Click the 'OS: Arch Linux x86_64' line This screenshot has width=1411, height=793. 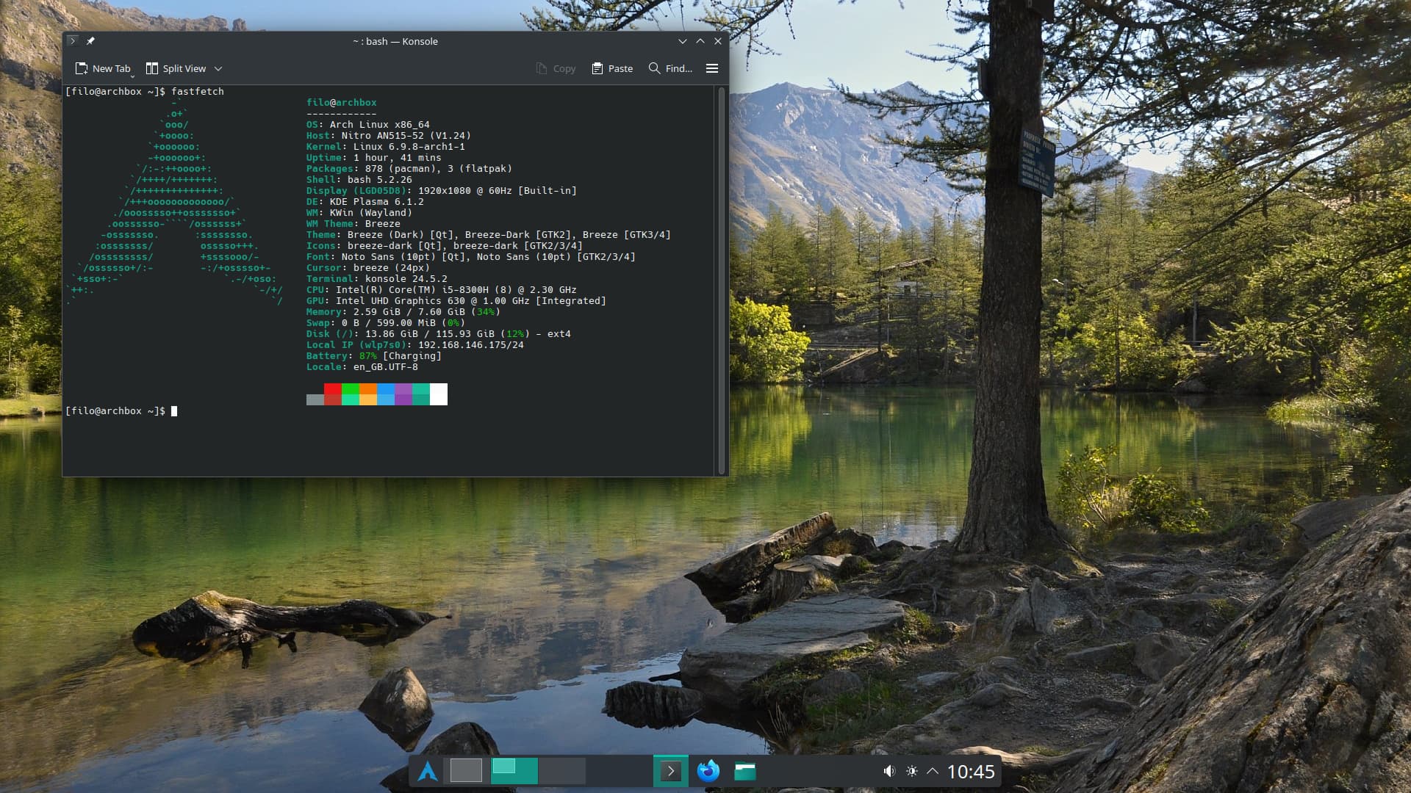(x=368, y=125)
